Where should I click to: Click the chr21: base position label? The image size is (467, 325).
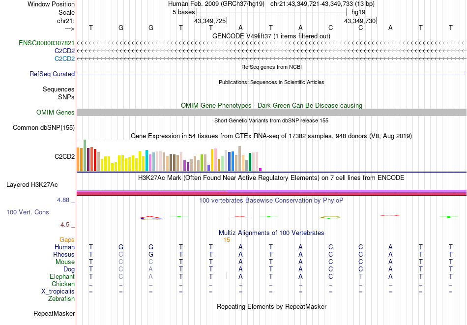click(66, 21)
